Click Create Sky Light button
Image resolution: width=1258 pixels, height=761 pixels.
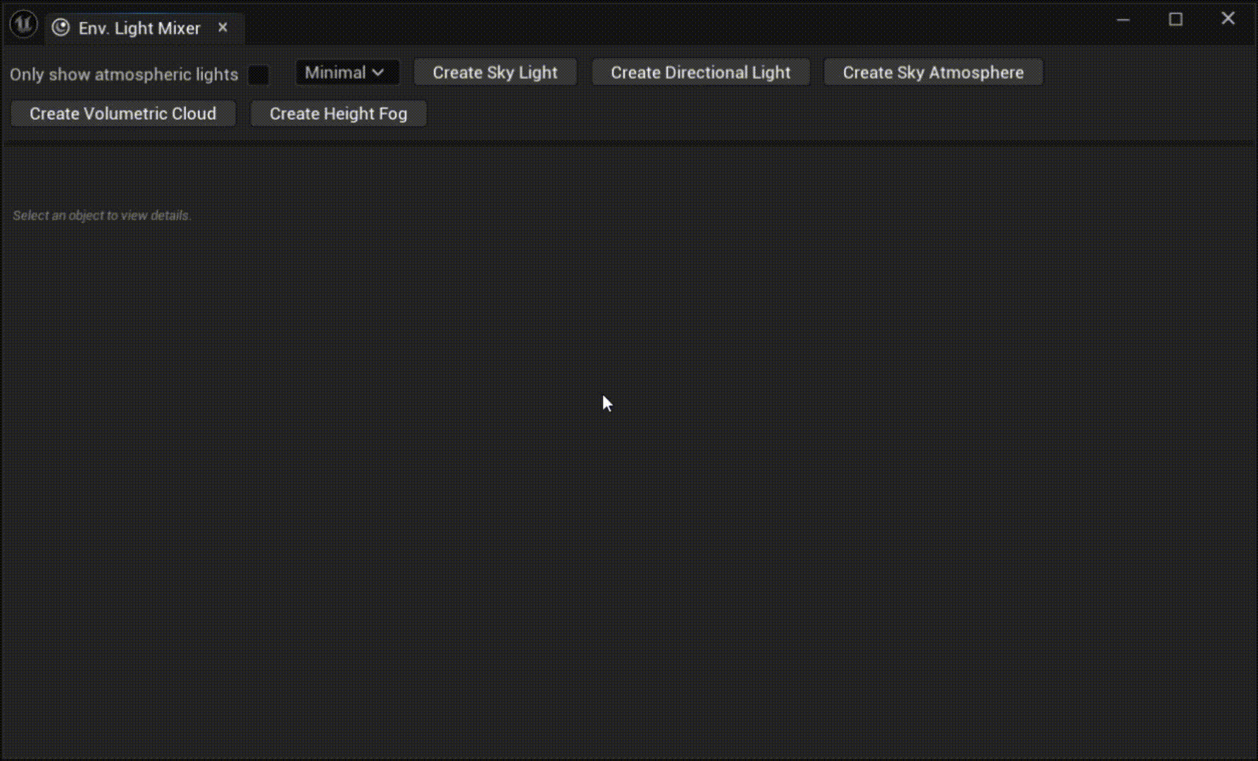click(495, 73)
